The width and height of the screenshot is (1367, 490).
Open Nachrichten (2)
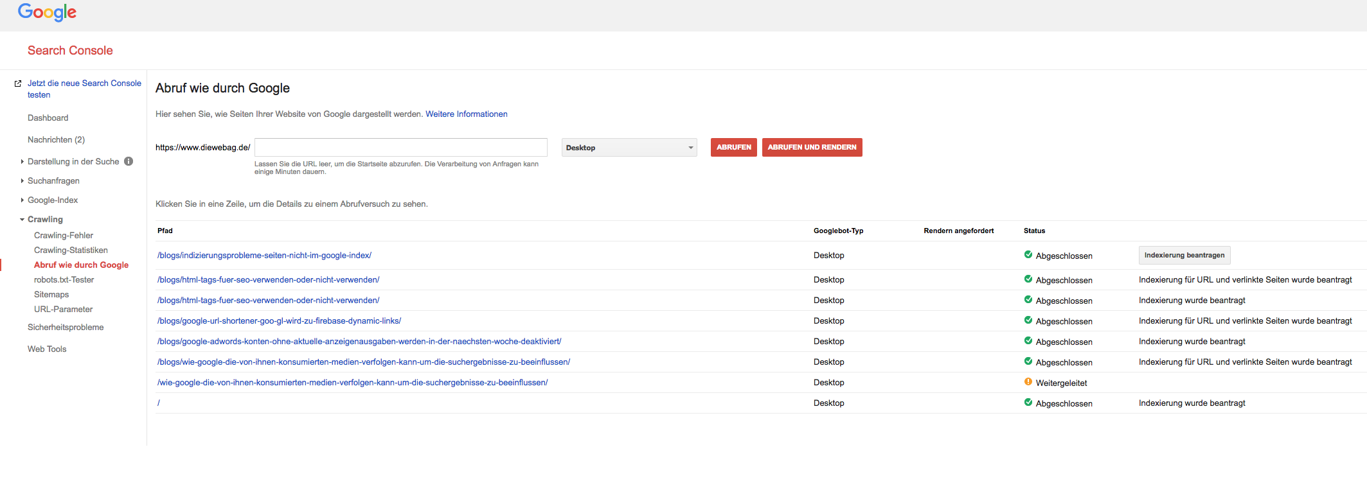(56, 139)
